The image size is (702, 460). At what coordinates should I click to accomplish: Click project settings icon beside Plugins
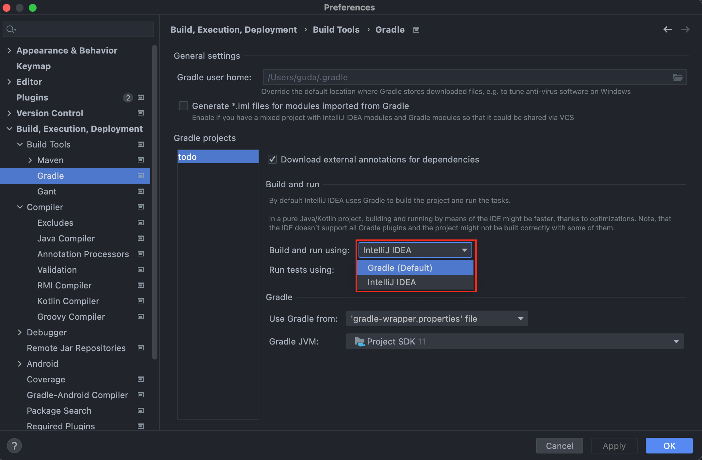(x=141, y=97)
